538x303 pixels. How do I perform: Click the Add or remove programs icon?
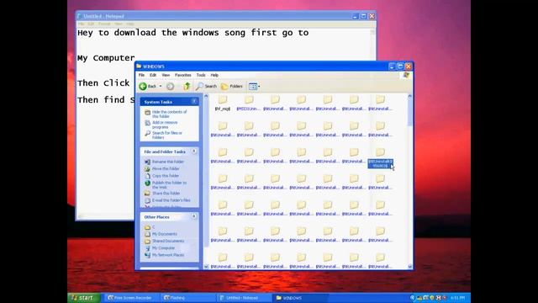[147, 123]
